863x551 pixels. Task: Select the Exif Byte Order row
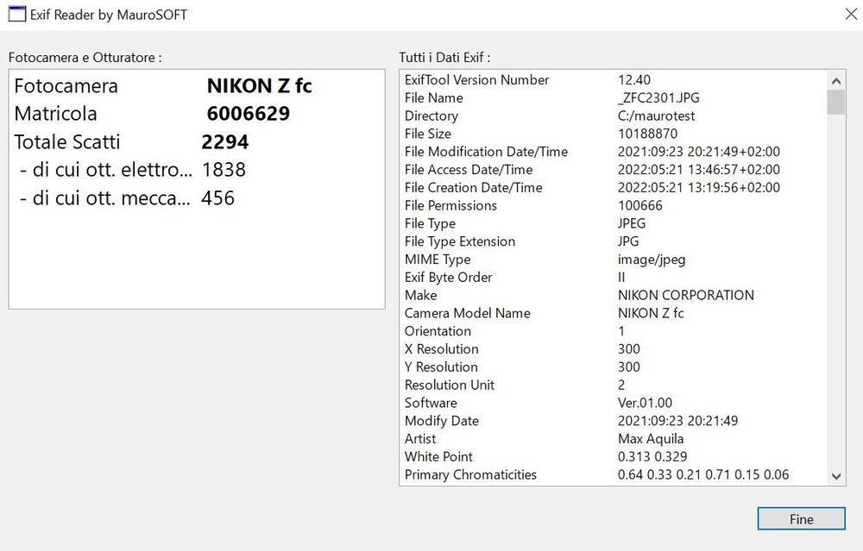(x=613, y=277)
